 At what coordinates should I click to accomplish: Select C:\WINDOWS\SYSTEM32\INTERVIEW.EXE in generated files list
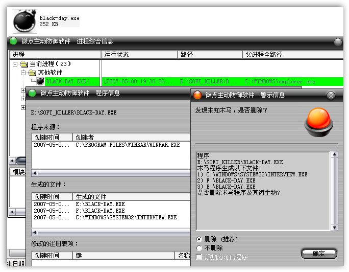point(126,217)
